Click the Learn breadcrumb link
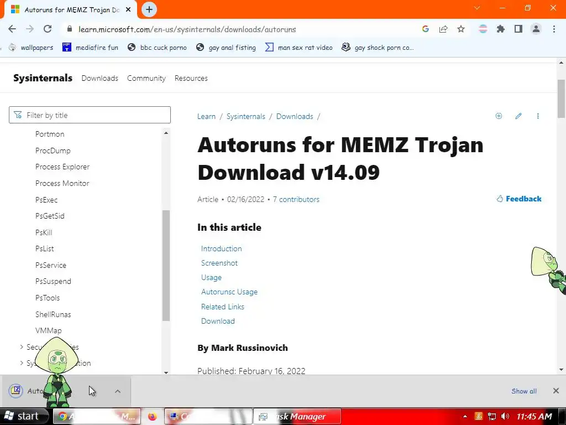The image size is (566, 425). coord(207,116)
